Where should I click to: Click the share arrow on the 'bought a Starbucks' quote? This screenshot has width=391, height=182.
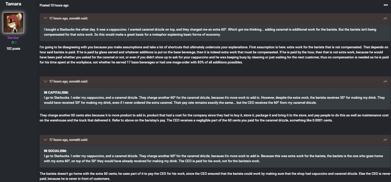tap(385, 18)
